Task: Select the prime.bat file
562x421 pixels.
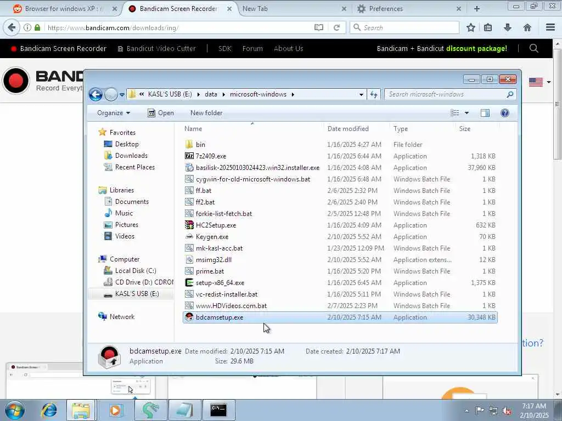Action: [340, 271]
